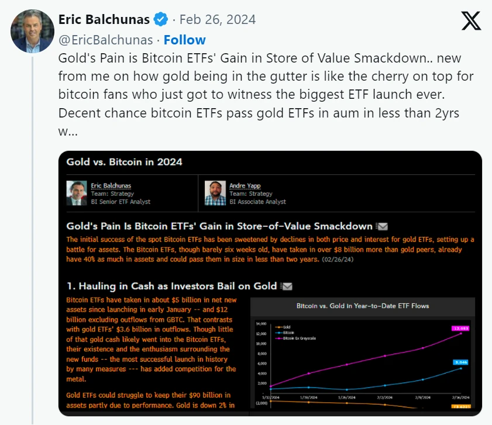Viewport: 492px width, 425px height.
Task: Open the Feb 26, 2024 timestamp
Action: pos(217,19)
